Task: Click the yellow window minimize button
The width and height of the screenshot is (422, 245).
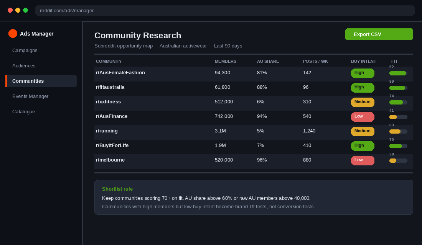Action: [18, 10]
